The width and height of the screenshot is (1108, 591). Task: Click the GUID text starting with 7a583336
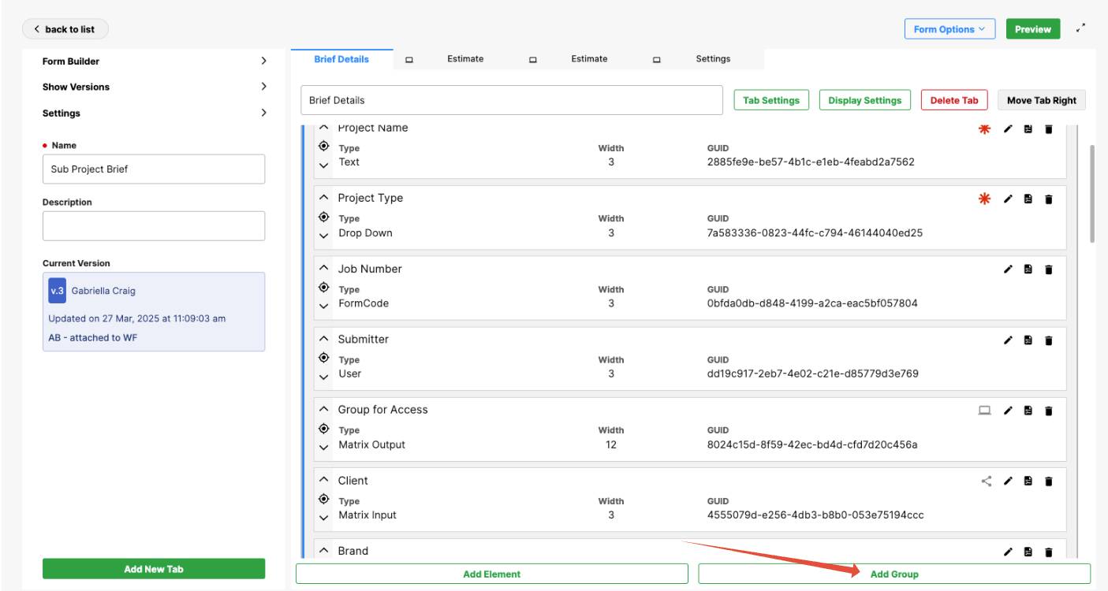[x=815, y=233]
